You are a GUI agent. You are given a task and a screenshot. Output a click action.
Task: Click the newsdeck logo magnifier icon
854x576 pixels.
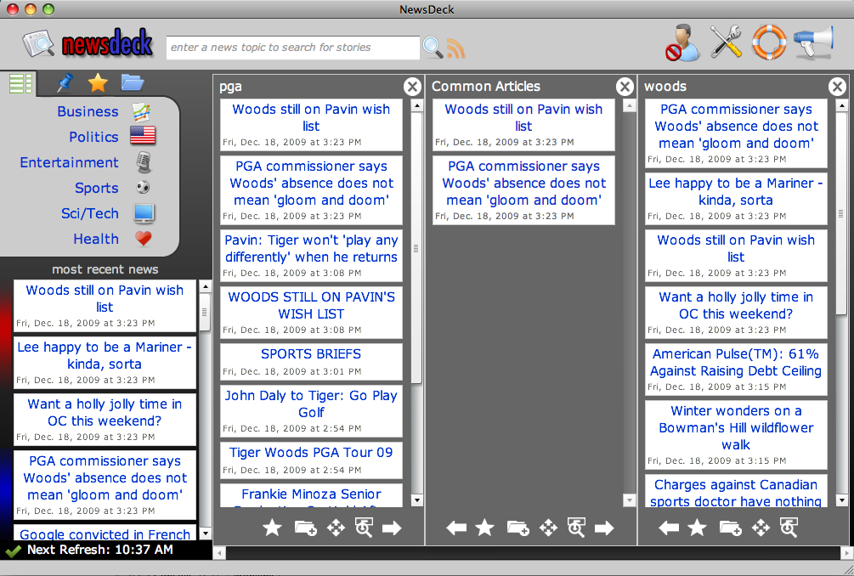[38, 44]
